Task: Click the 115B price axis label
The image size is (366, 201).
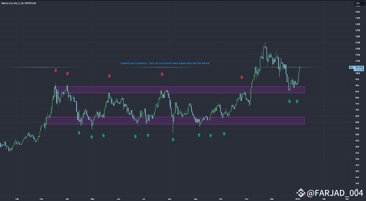Action: 358,55
